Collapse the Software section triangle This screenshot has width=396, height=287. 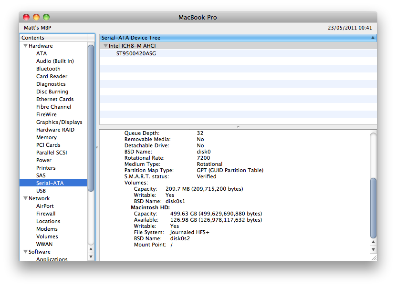[x=25, y=251]
